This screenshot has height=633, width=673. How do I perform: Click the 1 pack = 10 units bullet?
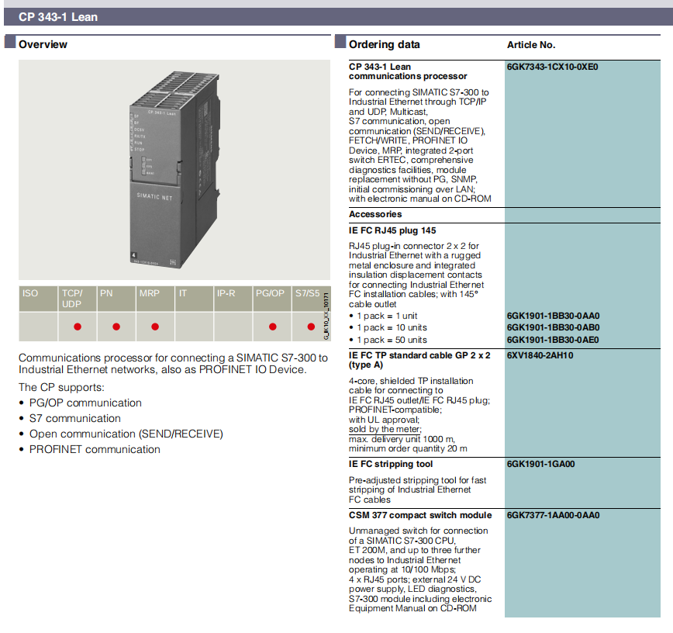point(391,327)
